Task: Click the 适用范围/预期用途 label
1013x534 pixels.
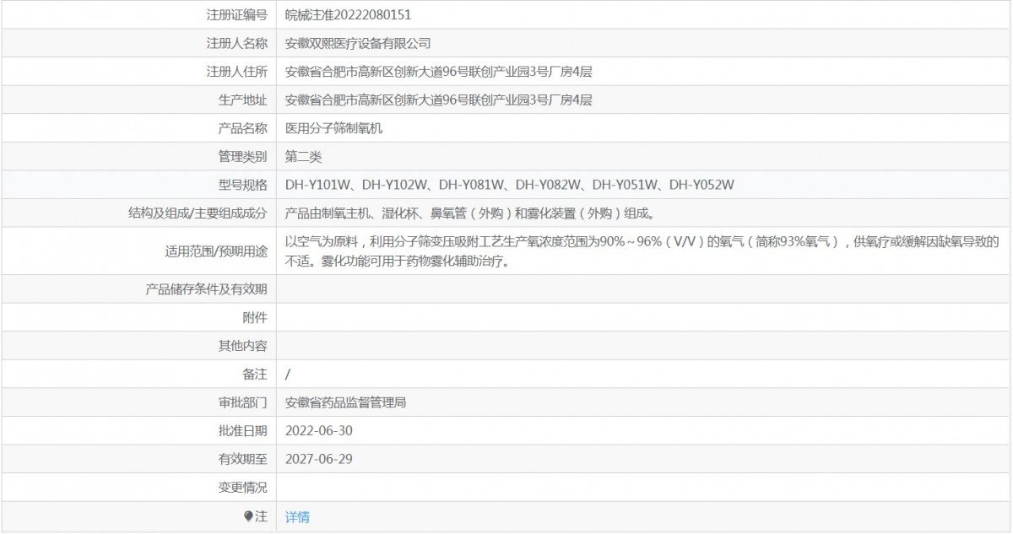Action: pyautogui.click(x=216, y=251)
